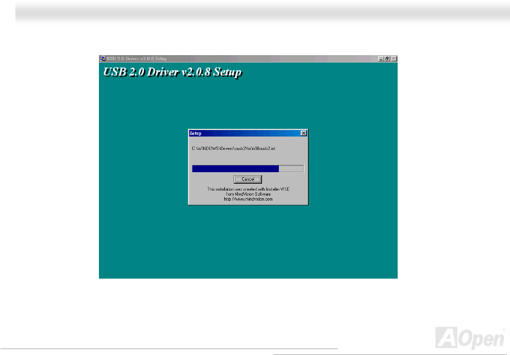Close the USB 2.0 Driver Setup window
Screen dimensions: 510x355
pyautogui.click(x=394, y=59)
